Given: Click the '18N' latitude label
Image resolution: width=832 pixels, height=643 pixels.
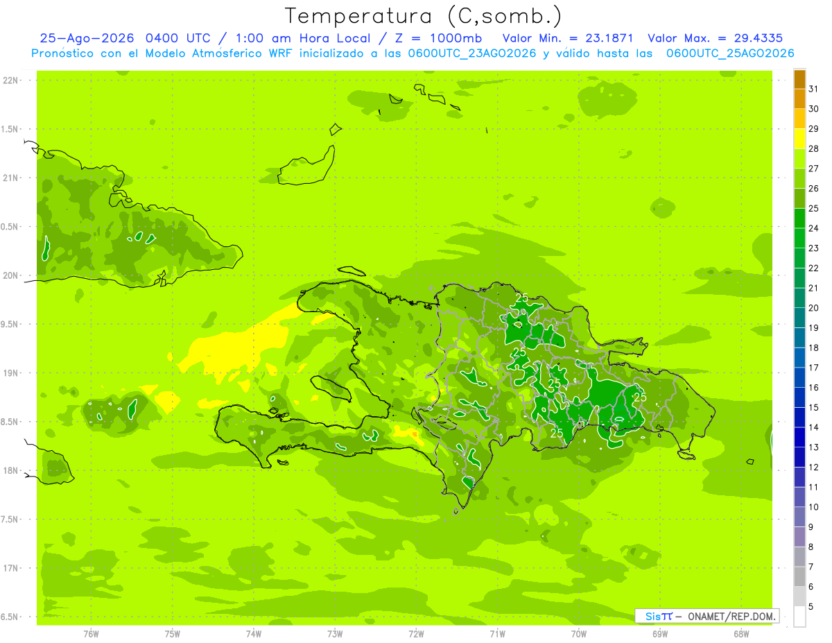Looking at the screenshot, I should pyautogui.click(x=11, y=471).
